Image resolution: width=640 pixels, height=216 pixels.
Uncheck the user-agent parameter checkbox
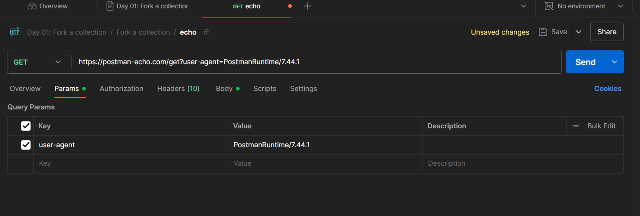click(x=26, y=145)
